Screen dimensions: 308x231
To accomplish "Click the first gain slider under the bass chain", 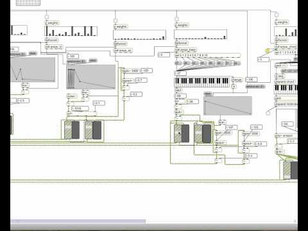I will click(x=178, y=133).
